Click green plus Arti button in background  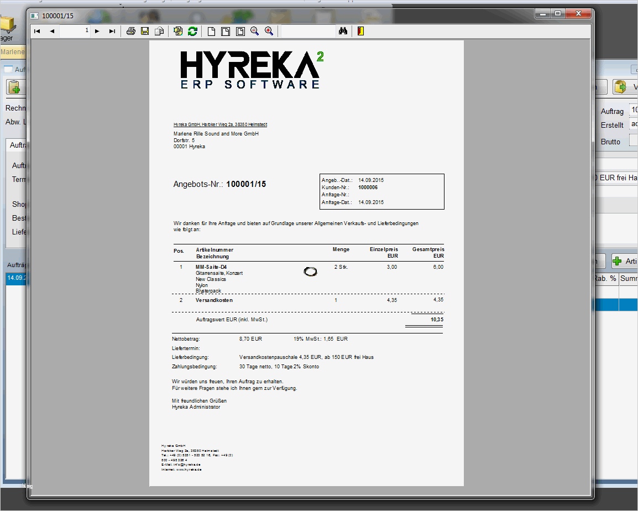tap(625, 261)
